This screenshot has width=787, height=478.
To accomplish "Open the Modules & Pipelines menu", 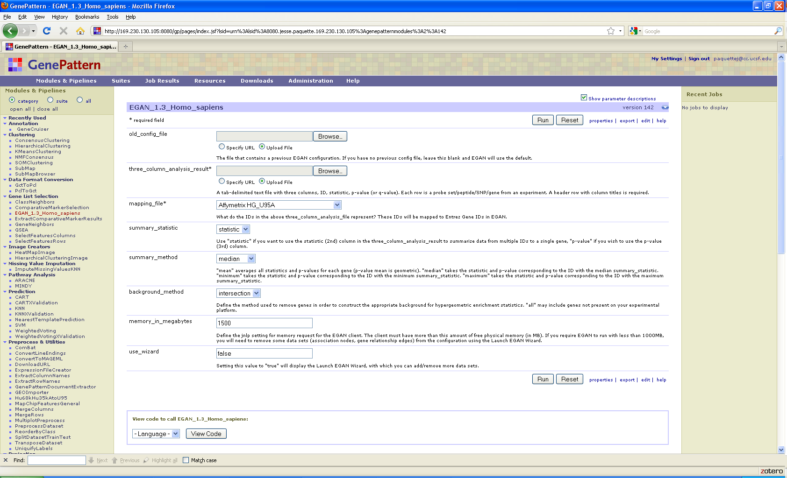I will tap(66, 81).
